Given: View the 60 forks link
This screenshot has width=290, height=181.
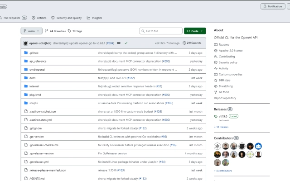Looking at the screenshot, I should pyautogui.click(x=222, y=92).
